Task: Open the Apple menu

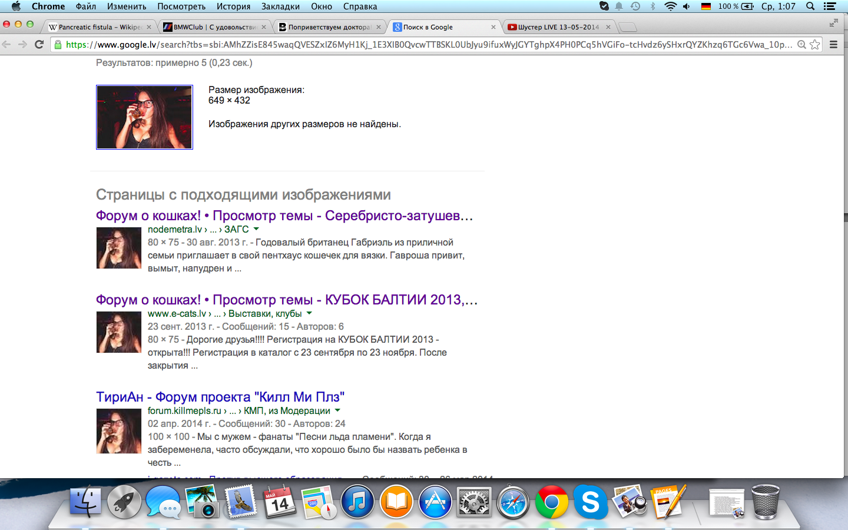Action: pyautogui.click(x=16, y=6)
